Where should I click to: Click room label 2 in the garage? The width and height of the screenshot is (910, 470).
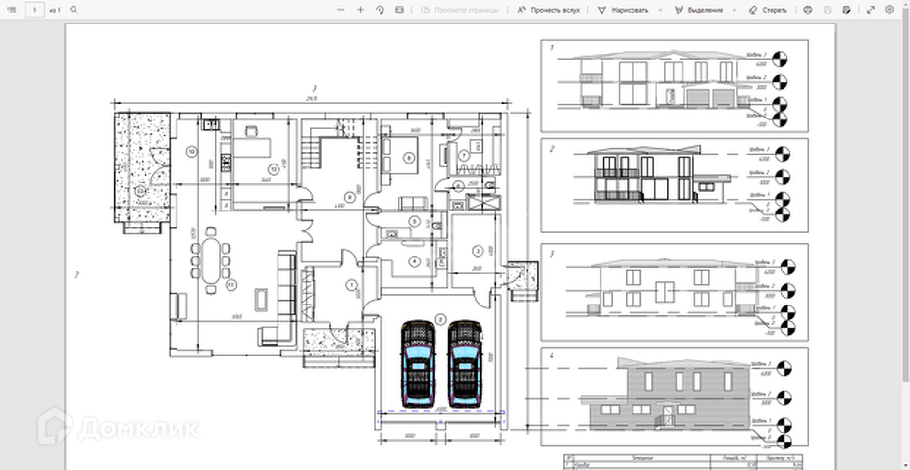coord(440,319)
